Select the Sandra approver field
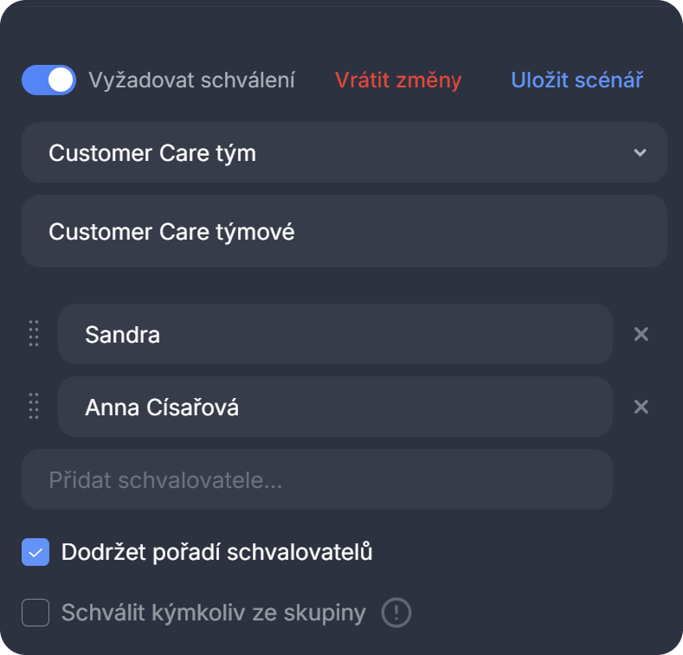683x655 pixels. pyautogui.click(x=335, y=334)
